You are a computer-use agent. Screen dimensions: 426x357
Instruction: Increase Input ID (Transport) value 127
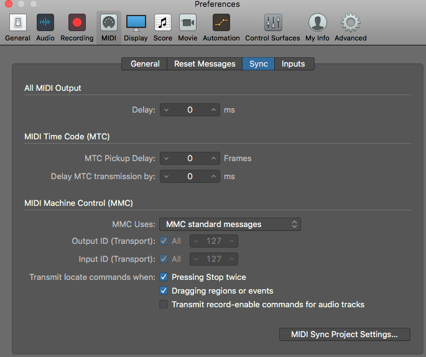[x=231, y=259]
